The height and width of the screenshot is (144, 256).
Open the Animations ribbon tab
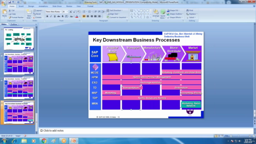click(43, 6)
